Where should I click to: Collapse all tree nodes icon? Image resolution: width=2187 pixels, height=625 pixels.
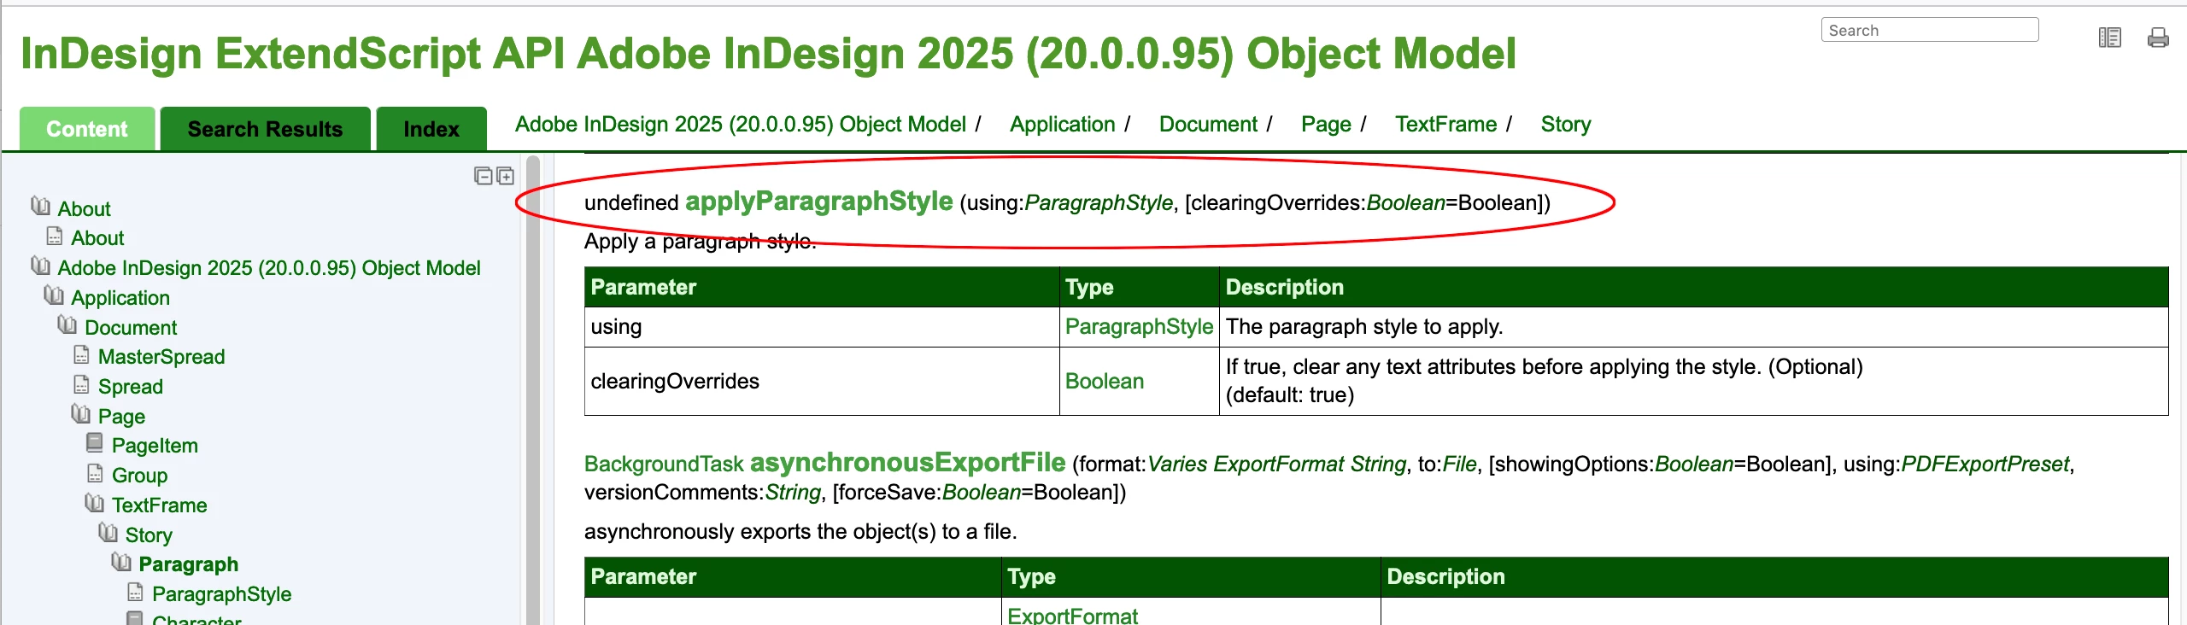click(x=484, y=176)
